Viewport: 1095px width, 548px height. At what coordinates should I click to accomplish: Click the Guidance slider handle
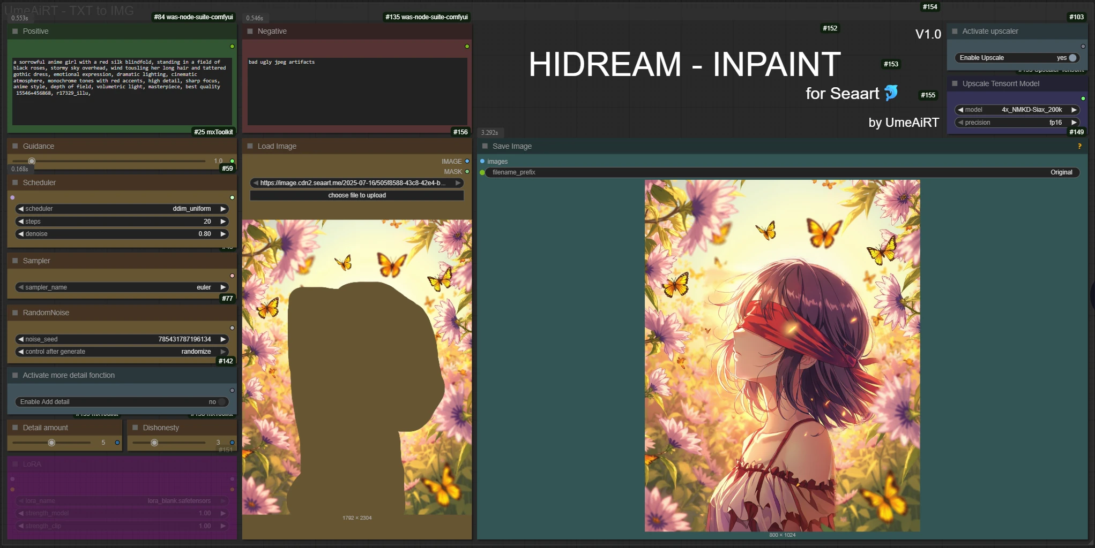coord(32,161)
